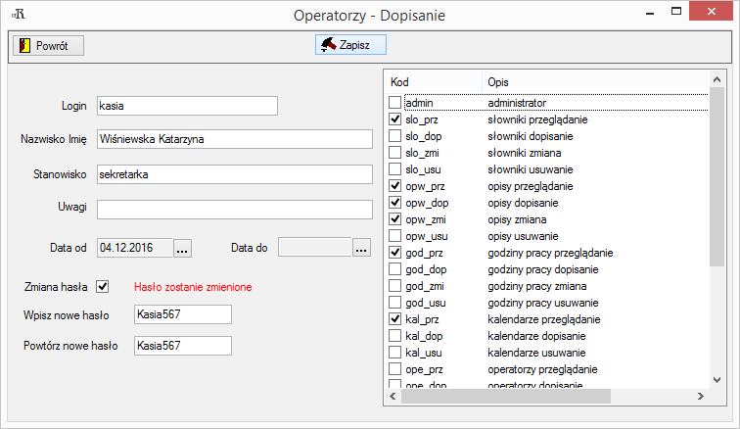
Task: Tick the god_zmi checkbox
Action: pyautogui.click(x=395, y=286)
